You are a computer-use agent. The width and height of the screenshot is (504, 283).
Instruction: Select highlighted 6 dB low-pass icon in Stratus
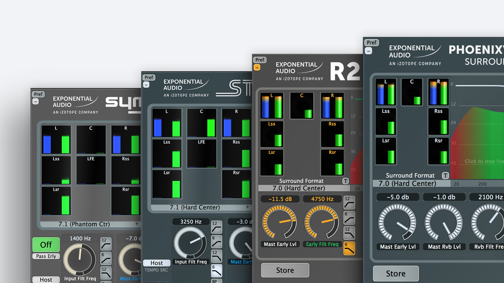pyautogui.click(x=216, y=271)
